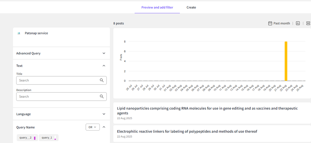Click the yellow 22 Aug chart bar
The height and width of the screenshot is (143, 311).
286,61
